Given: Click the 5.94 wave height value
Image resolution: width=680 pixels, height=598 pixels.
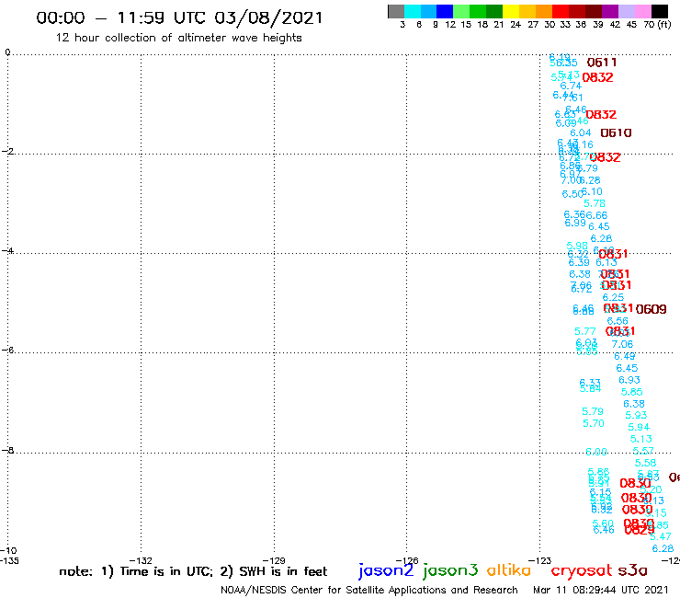Looking at the screenshot, I should click(x=639, y=427).
